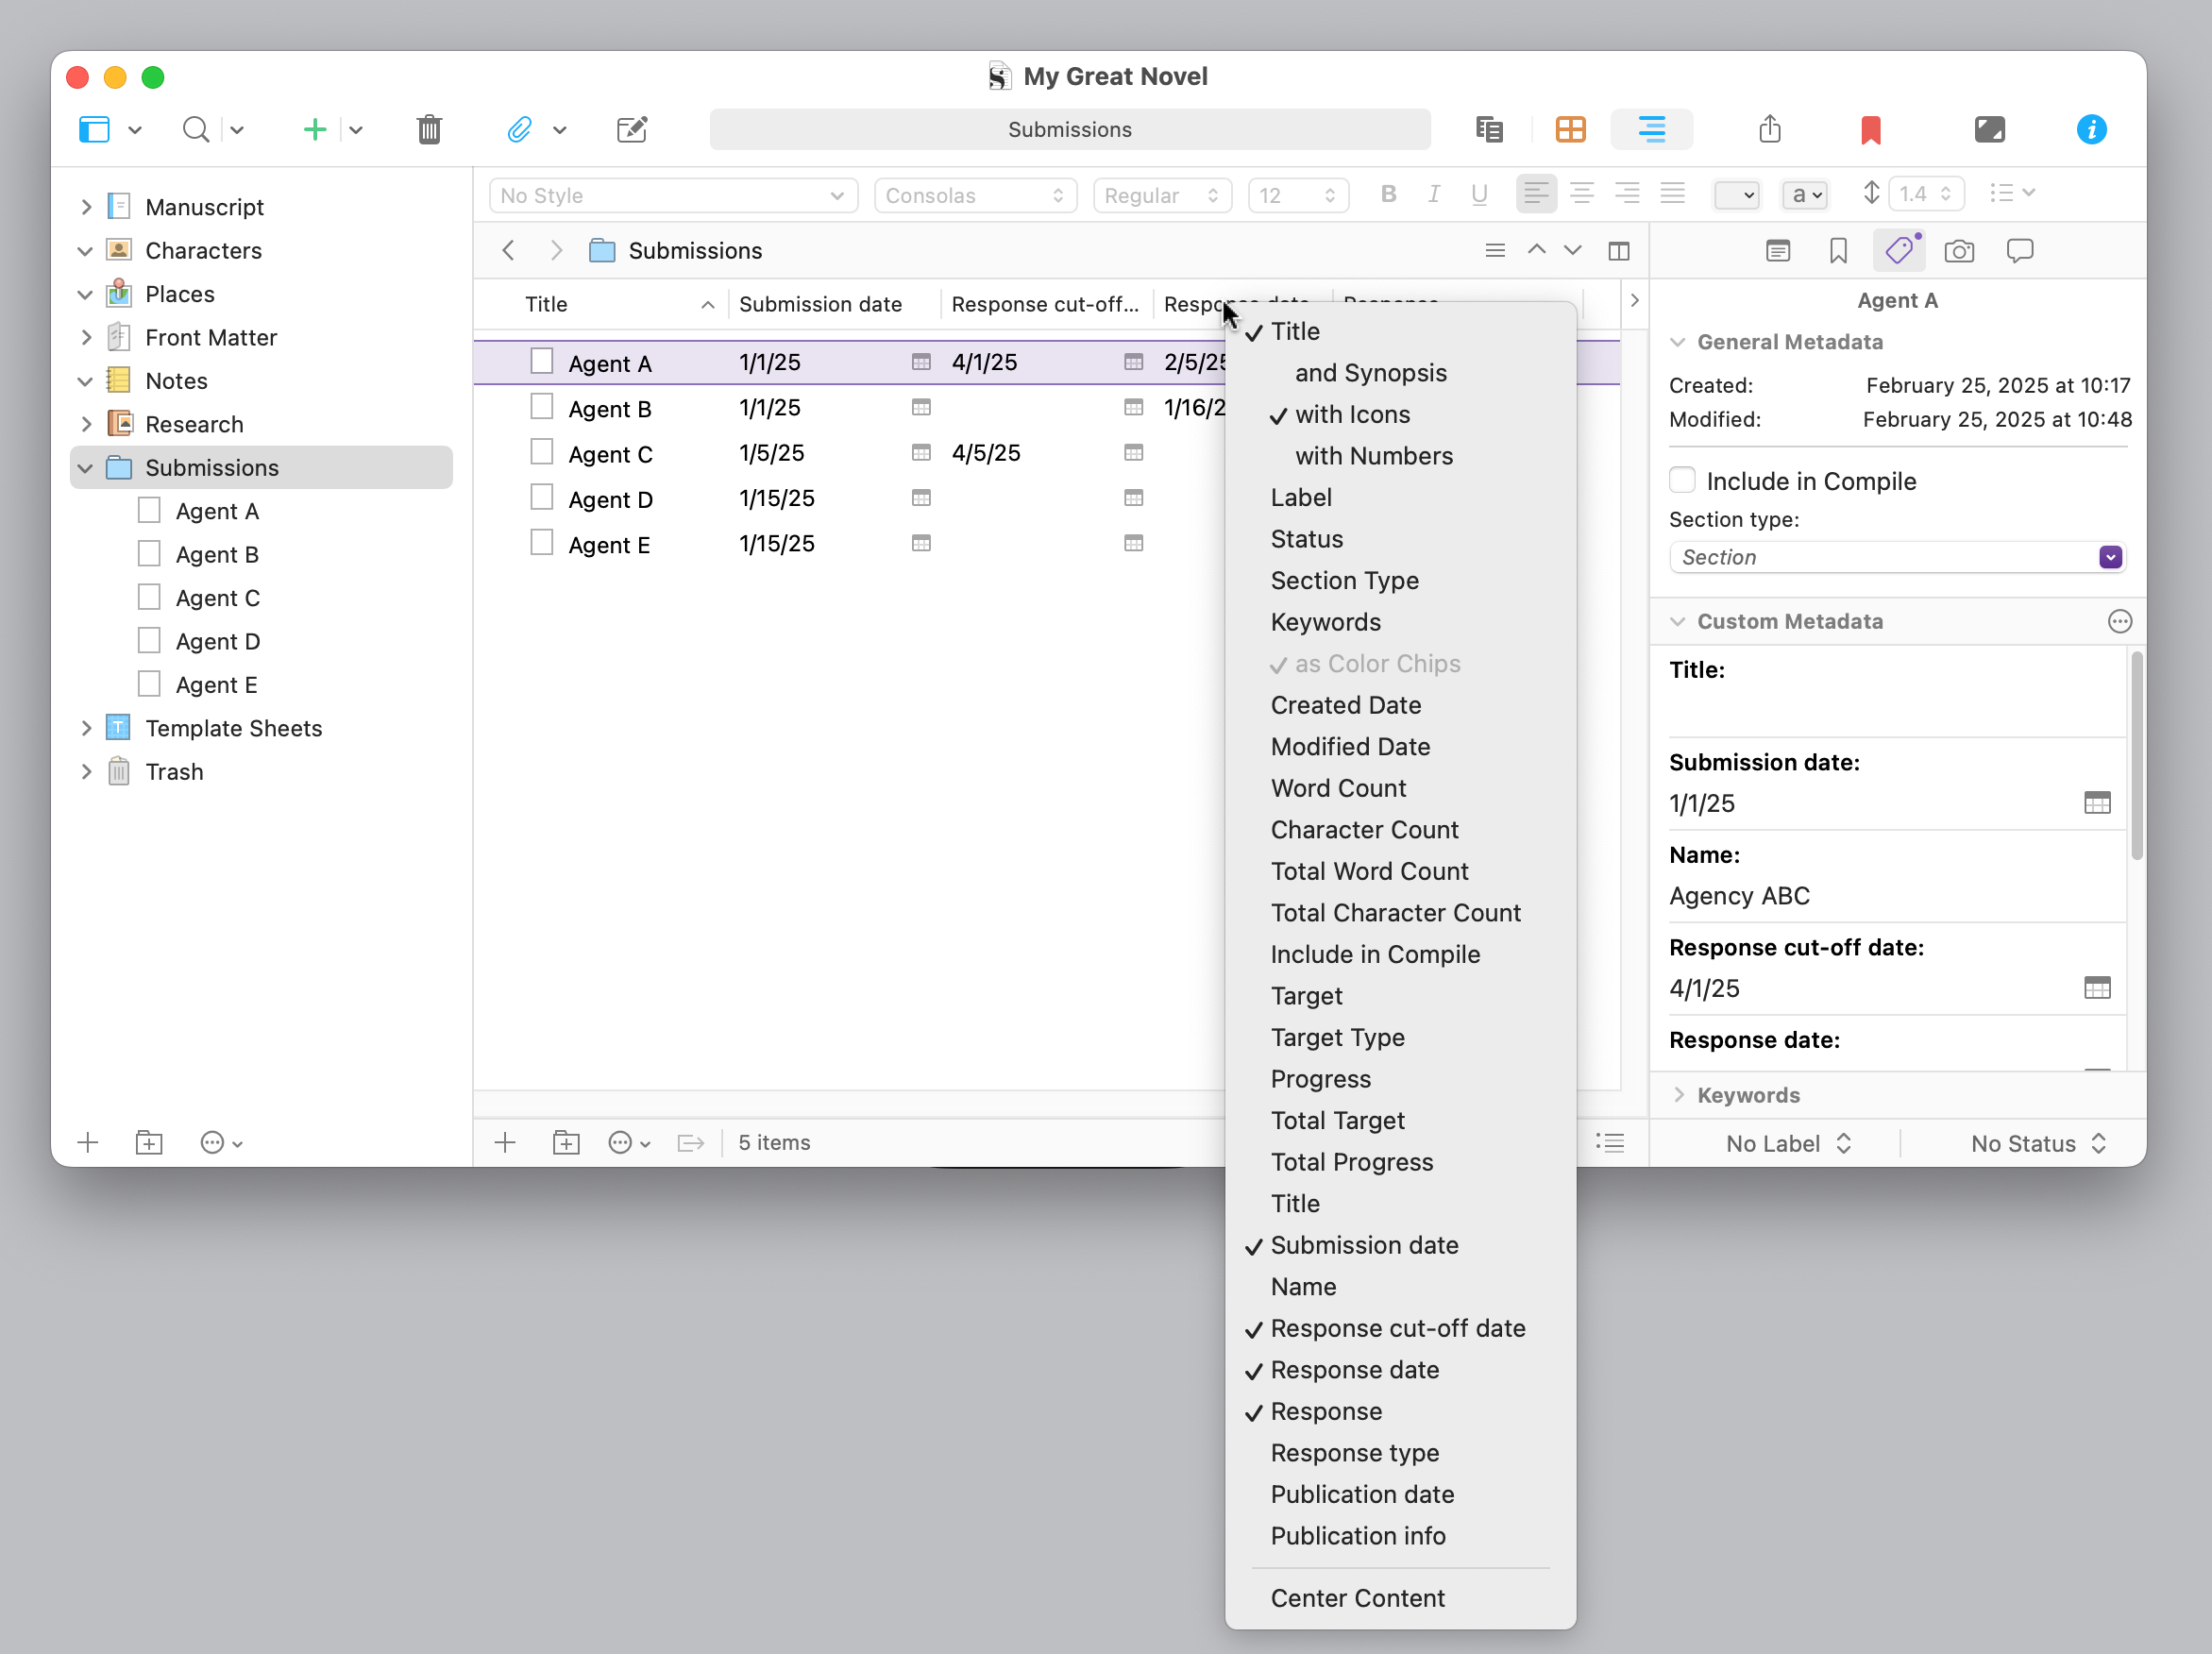This screenshot has width=2212, height=1654.
Task: Check the Include in Compile checkbox
Action: click(1682, 480)
